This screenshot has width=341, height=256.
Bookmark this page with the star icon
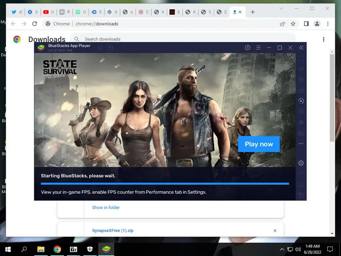[x=293, y=24]
